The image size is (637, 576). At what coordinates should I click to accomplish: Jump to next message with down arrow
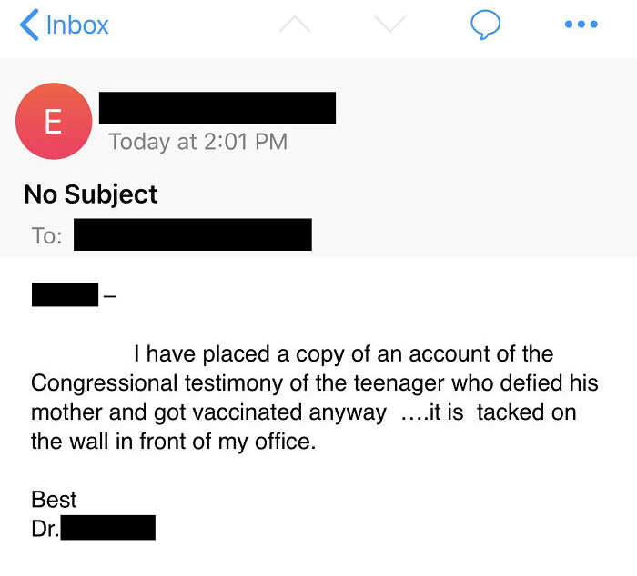(389, 26)
